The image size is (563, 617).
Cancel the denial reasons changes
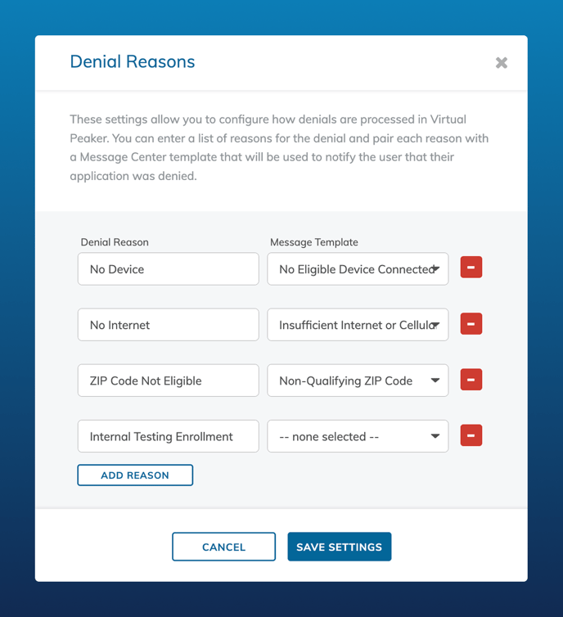pos(223,547)
